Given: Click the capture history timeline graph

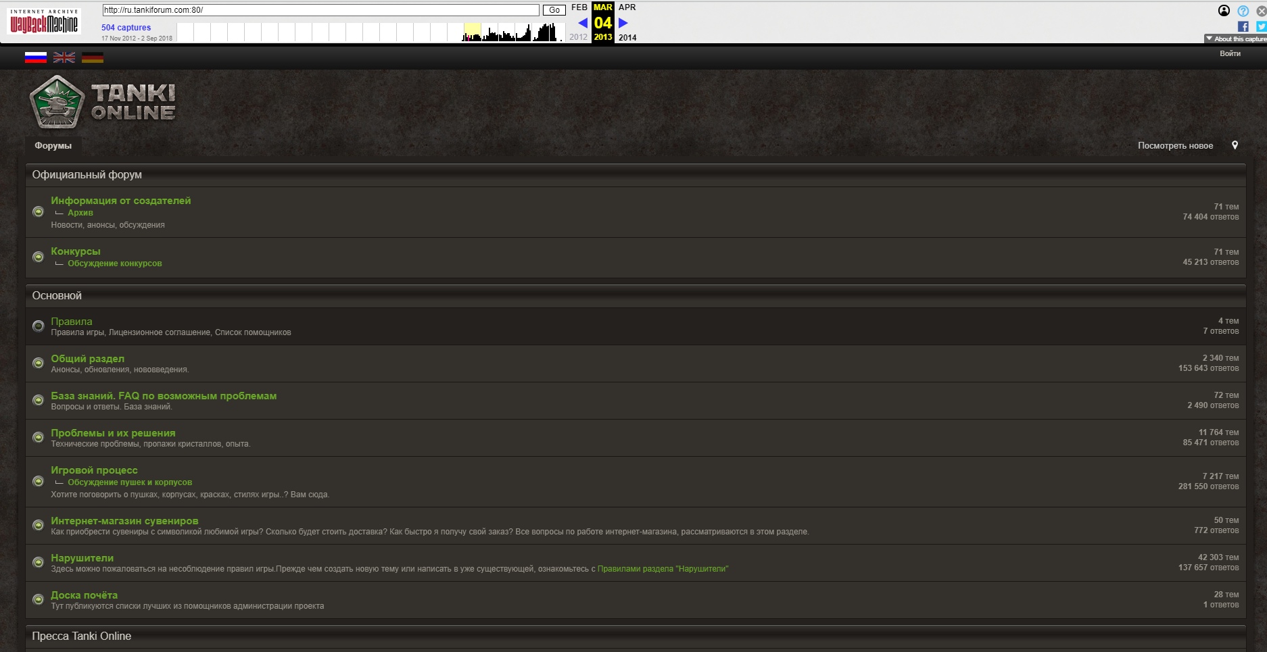Looking at the screenshot, I should [x=370, y=32].
